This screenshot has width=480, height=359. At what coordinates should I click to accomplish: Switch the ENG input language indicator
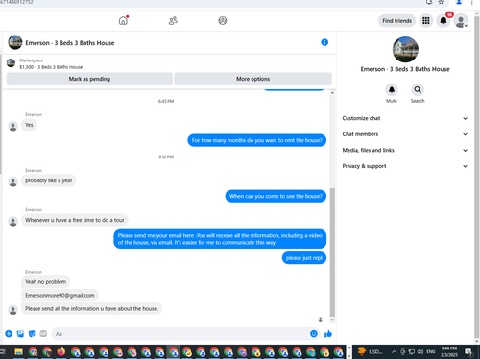click(431, 351)
